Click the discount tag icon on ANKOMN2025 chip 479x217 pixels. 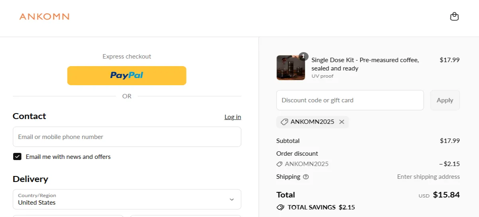click(x=284, y=122)
